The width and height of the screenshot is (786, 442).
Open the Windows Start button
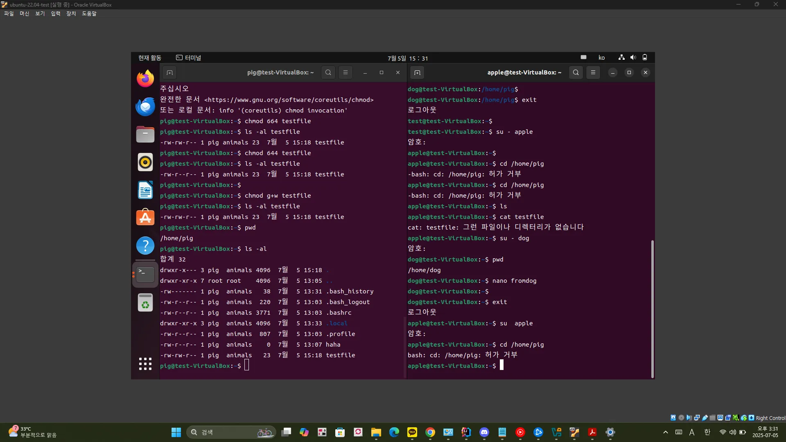point(176,432)
